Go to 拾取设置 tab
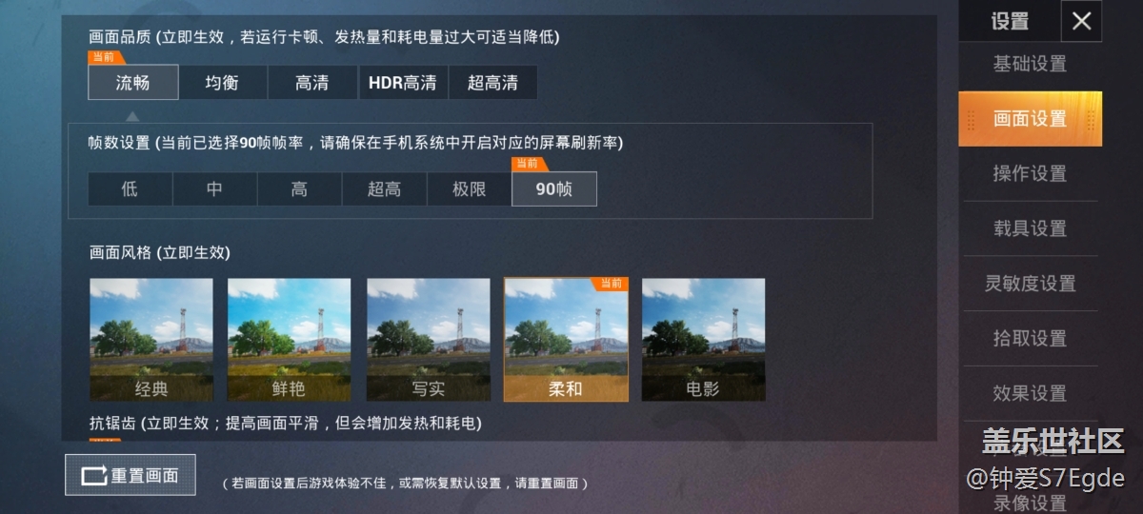Viewport: 1143px width, 514px height. pyautogui.click(x=1030, y=338)
